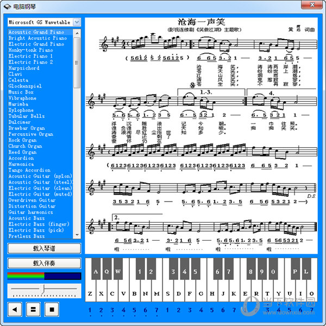Pick Glockenspiel from the instrument list
The width and height of the screenshot is (326, 326).
click(25, 86)
